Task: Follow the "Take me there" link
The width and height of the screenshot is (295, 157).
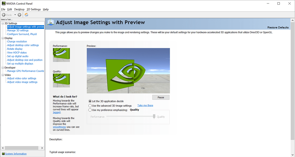Action: click(x=145, y=106)
